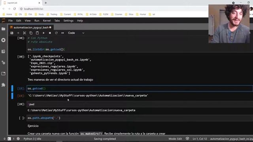Close the notebook tab via its dot indicator
The height and width of the screenshot is (142, 253).
click(x=50, y=28)
